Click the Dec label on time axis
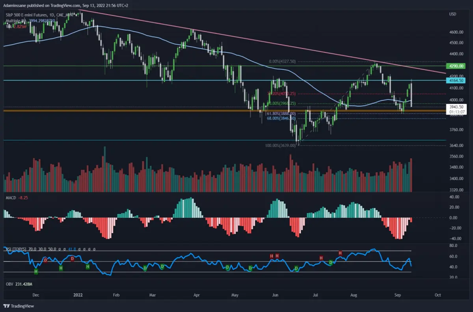This screenshot has width=473, height=312. 35,294
